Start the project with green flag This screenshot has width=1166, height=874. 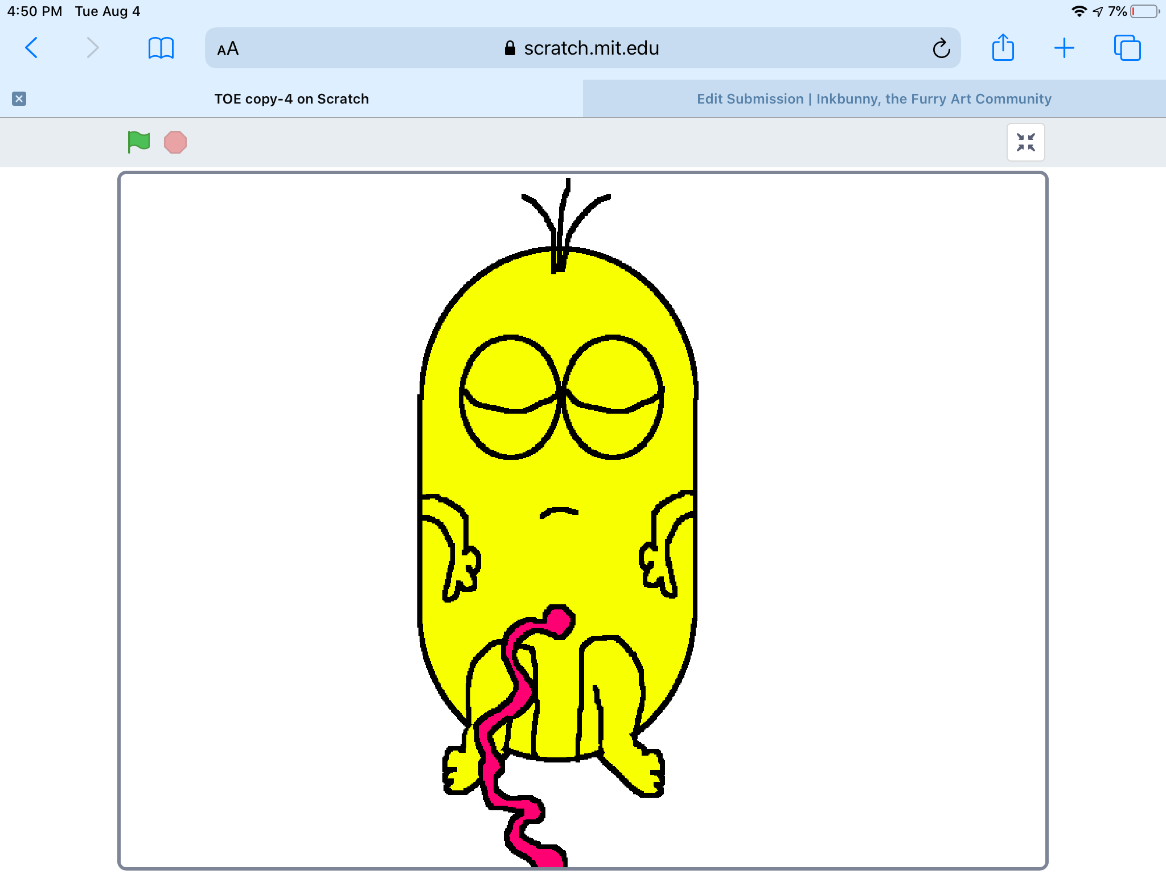(138, 142)
